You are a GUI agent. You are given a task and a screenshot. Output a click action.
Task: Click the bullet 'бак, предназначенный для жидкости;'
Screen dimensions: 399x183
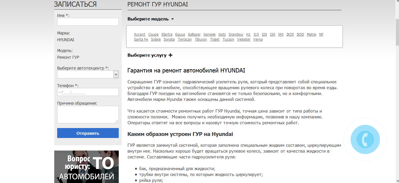(177, 169)
